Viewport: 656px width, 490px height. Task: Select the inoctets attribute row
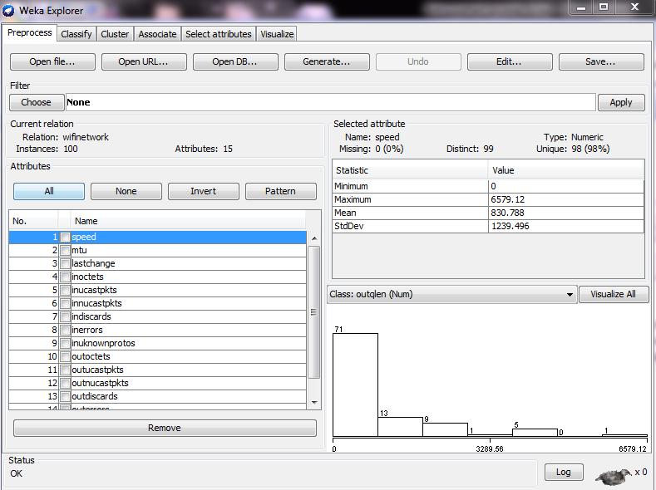tap(158, 277)
